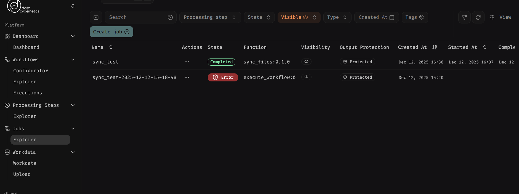The image size is (519, 194).
Task: Click the red Error state badge
Action: click(x=223, y=77)
